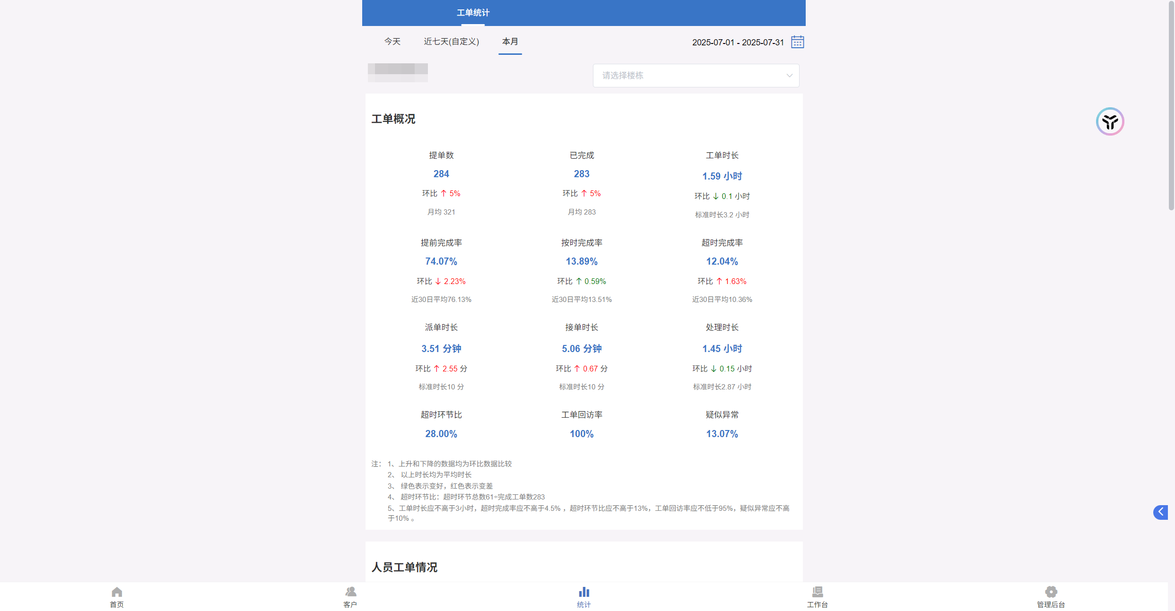Viewport: 1175px width, 611px height.
Task: Switch to 近七天(自定义) tab
Action: [451, 42]
